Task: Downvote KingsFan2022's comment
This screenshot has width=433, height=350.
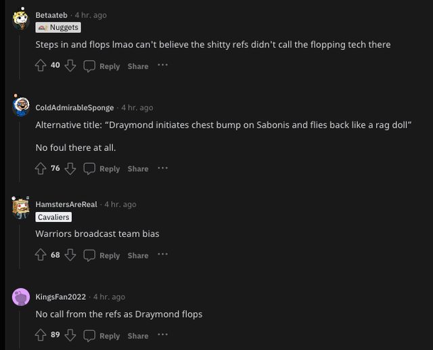Action: [x=70, y=335]
